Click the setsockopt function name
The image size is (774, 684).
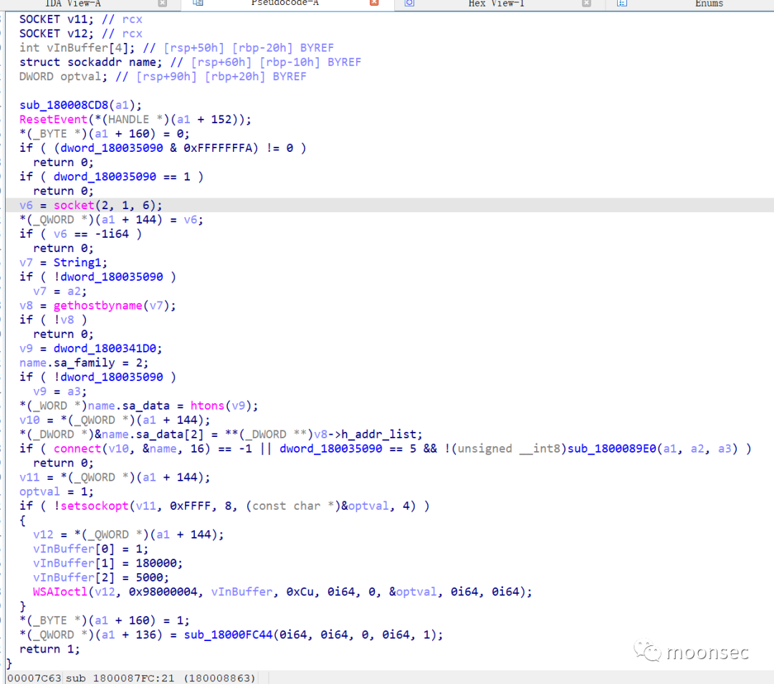click(x=95, y=506)
